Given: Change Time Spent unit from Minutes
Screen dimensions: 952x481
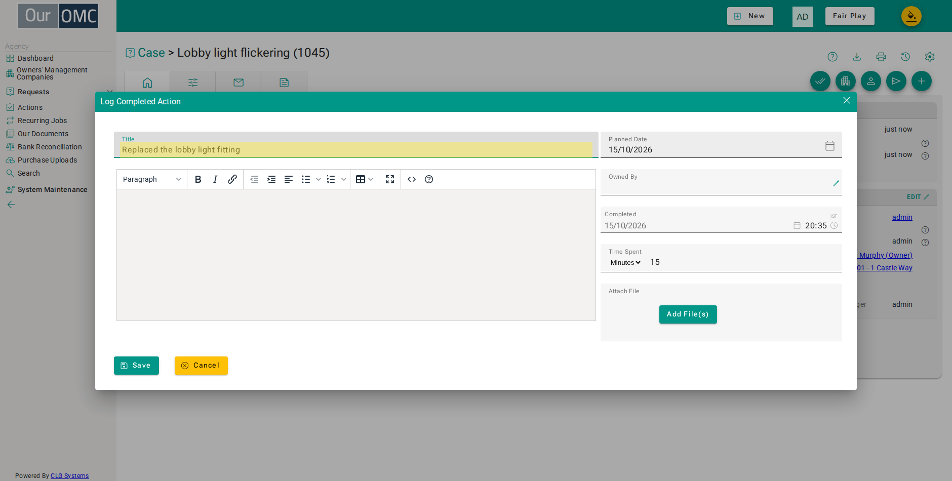Looking at the screenshot, I should (625, 262).
